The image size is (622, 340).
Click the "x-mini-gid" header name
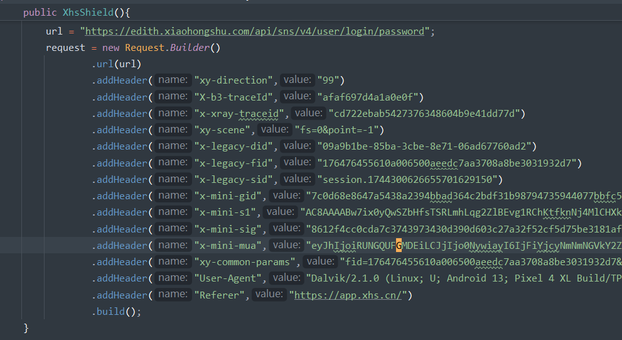click(x=228, y=196)
